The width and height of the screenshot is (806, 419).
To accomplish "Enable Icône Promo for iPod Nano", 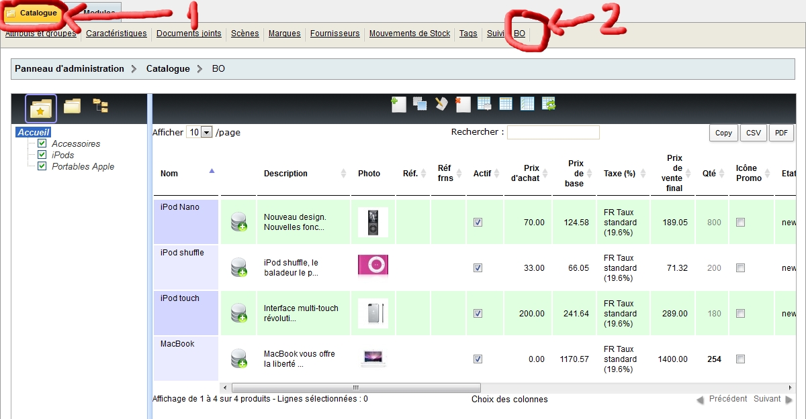I will coord(740,223).
